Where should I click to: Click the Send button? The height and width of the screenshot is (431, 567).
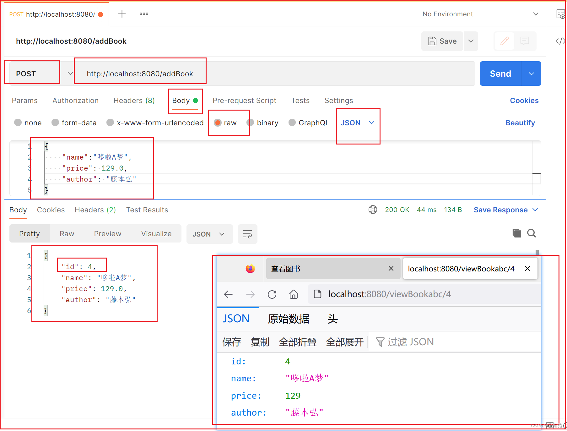500,74
